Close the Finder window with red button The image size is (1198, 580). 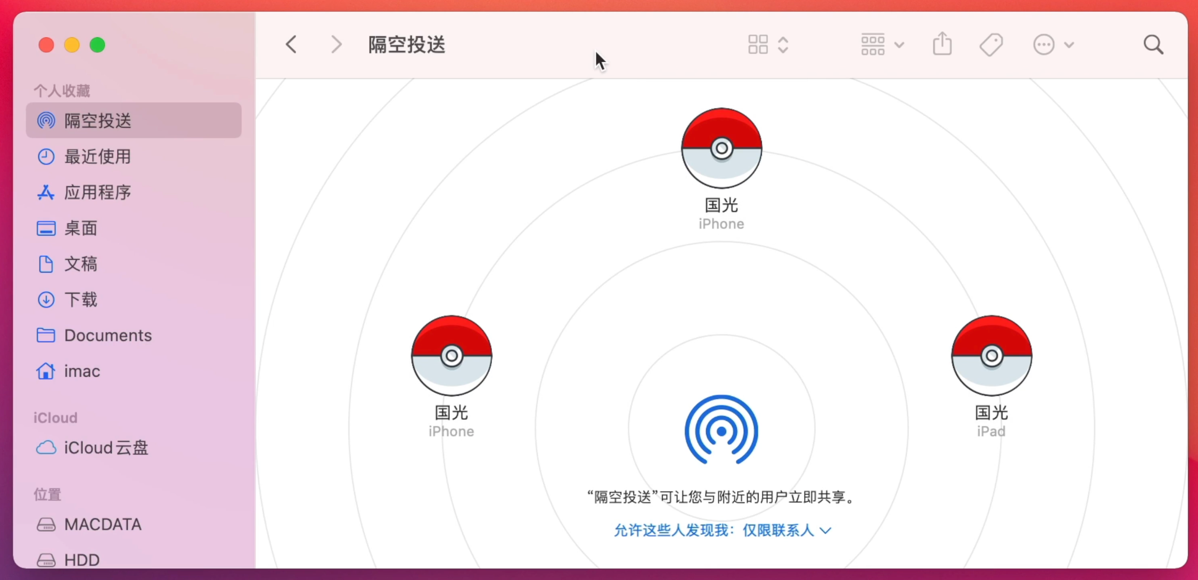[x=46, y=45]
